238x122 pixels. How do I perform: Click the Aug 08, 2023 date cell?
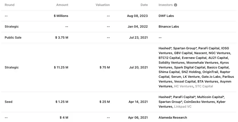pyautogui.click(x=137, y=16)
